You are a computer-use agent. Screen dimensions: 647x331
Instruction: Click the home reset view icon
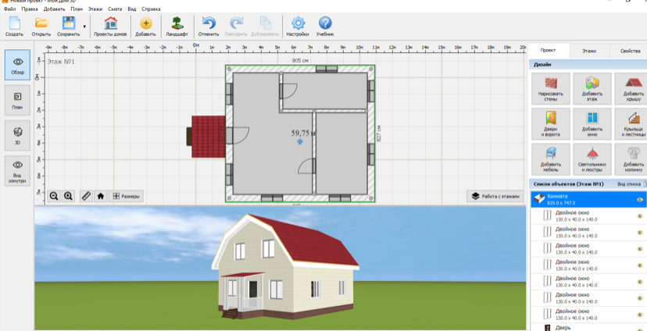100,196
